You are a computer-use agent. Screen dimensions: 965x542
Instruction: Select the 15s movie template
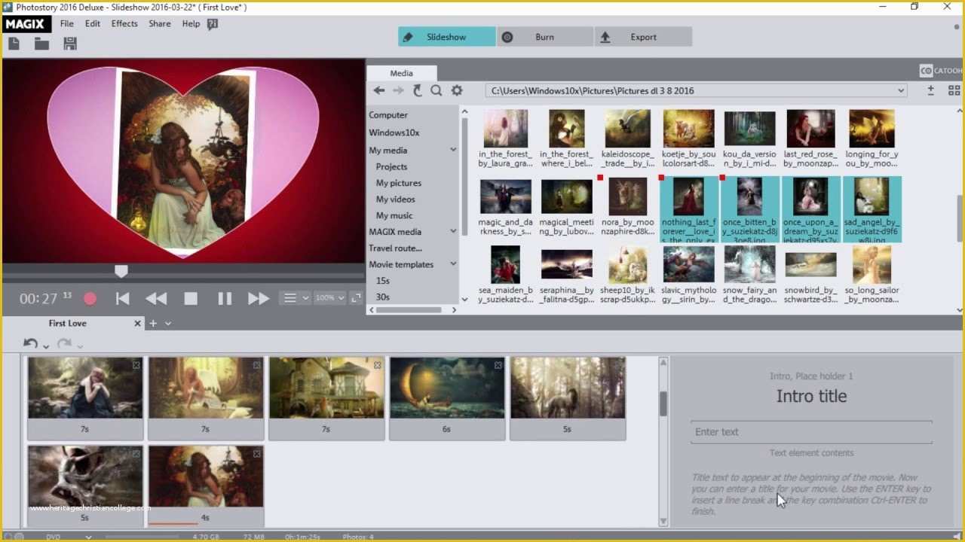(x=383, y=281)
